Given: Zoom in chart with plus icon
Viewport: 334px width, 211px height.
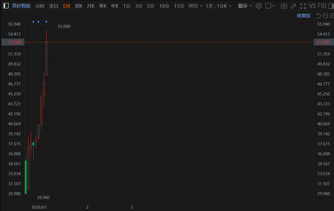Looking at the screenshot, I should point(332,16).
